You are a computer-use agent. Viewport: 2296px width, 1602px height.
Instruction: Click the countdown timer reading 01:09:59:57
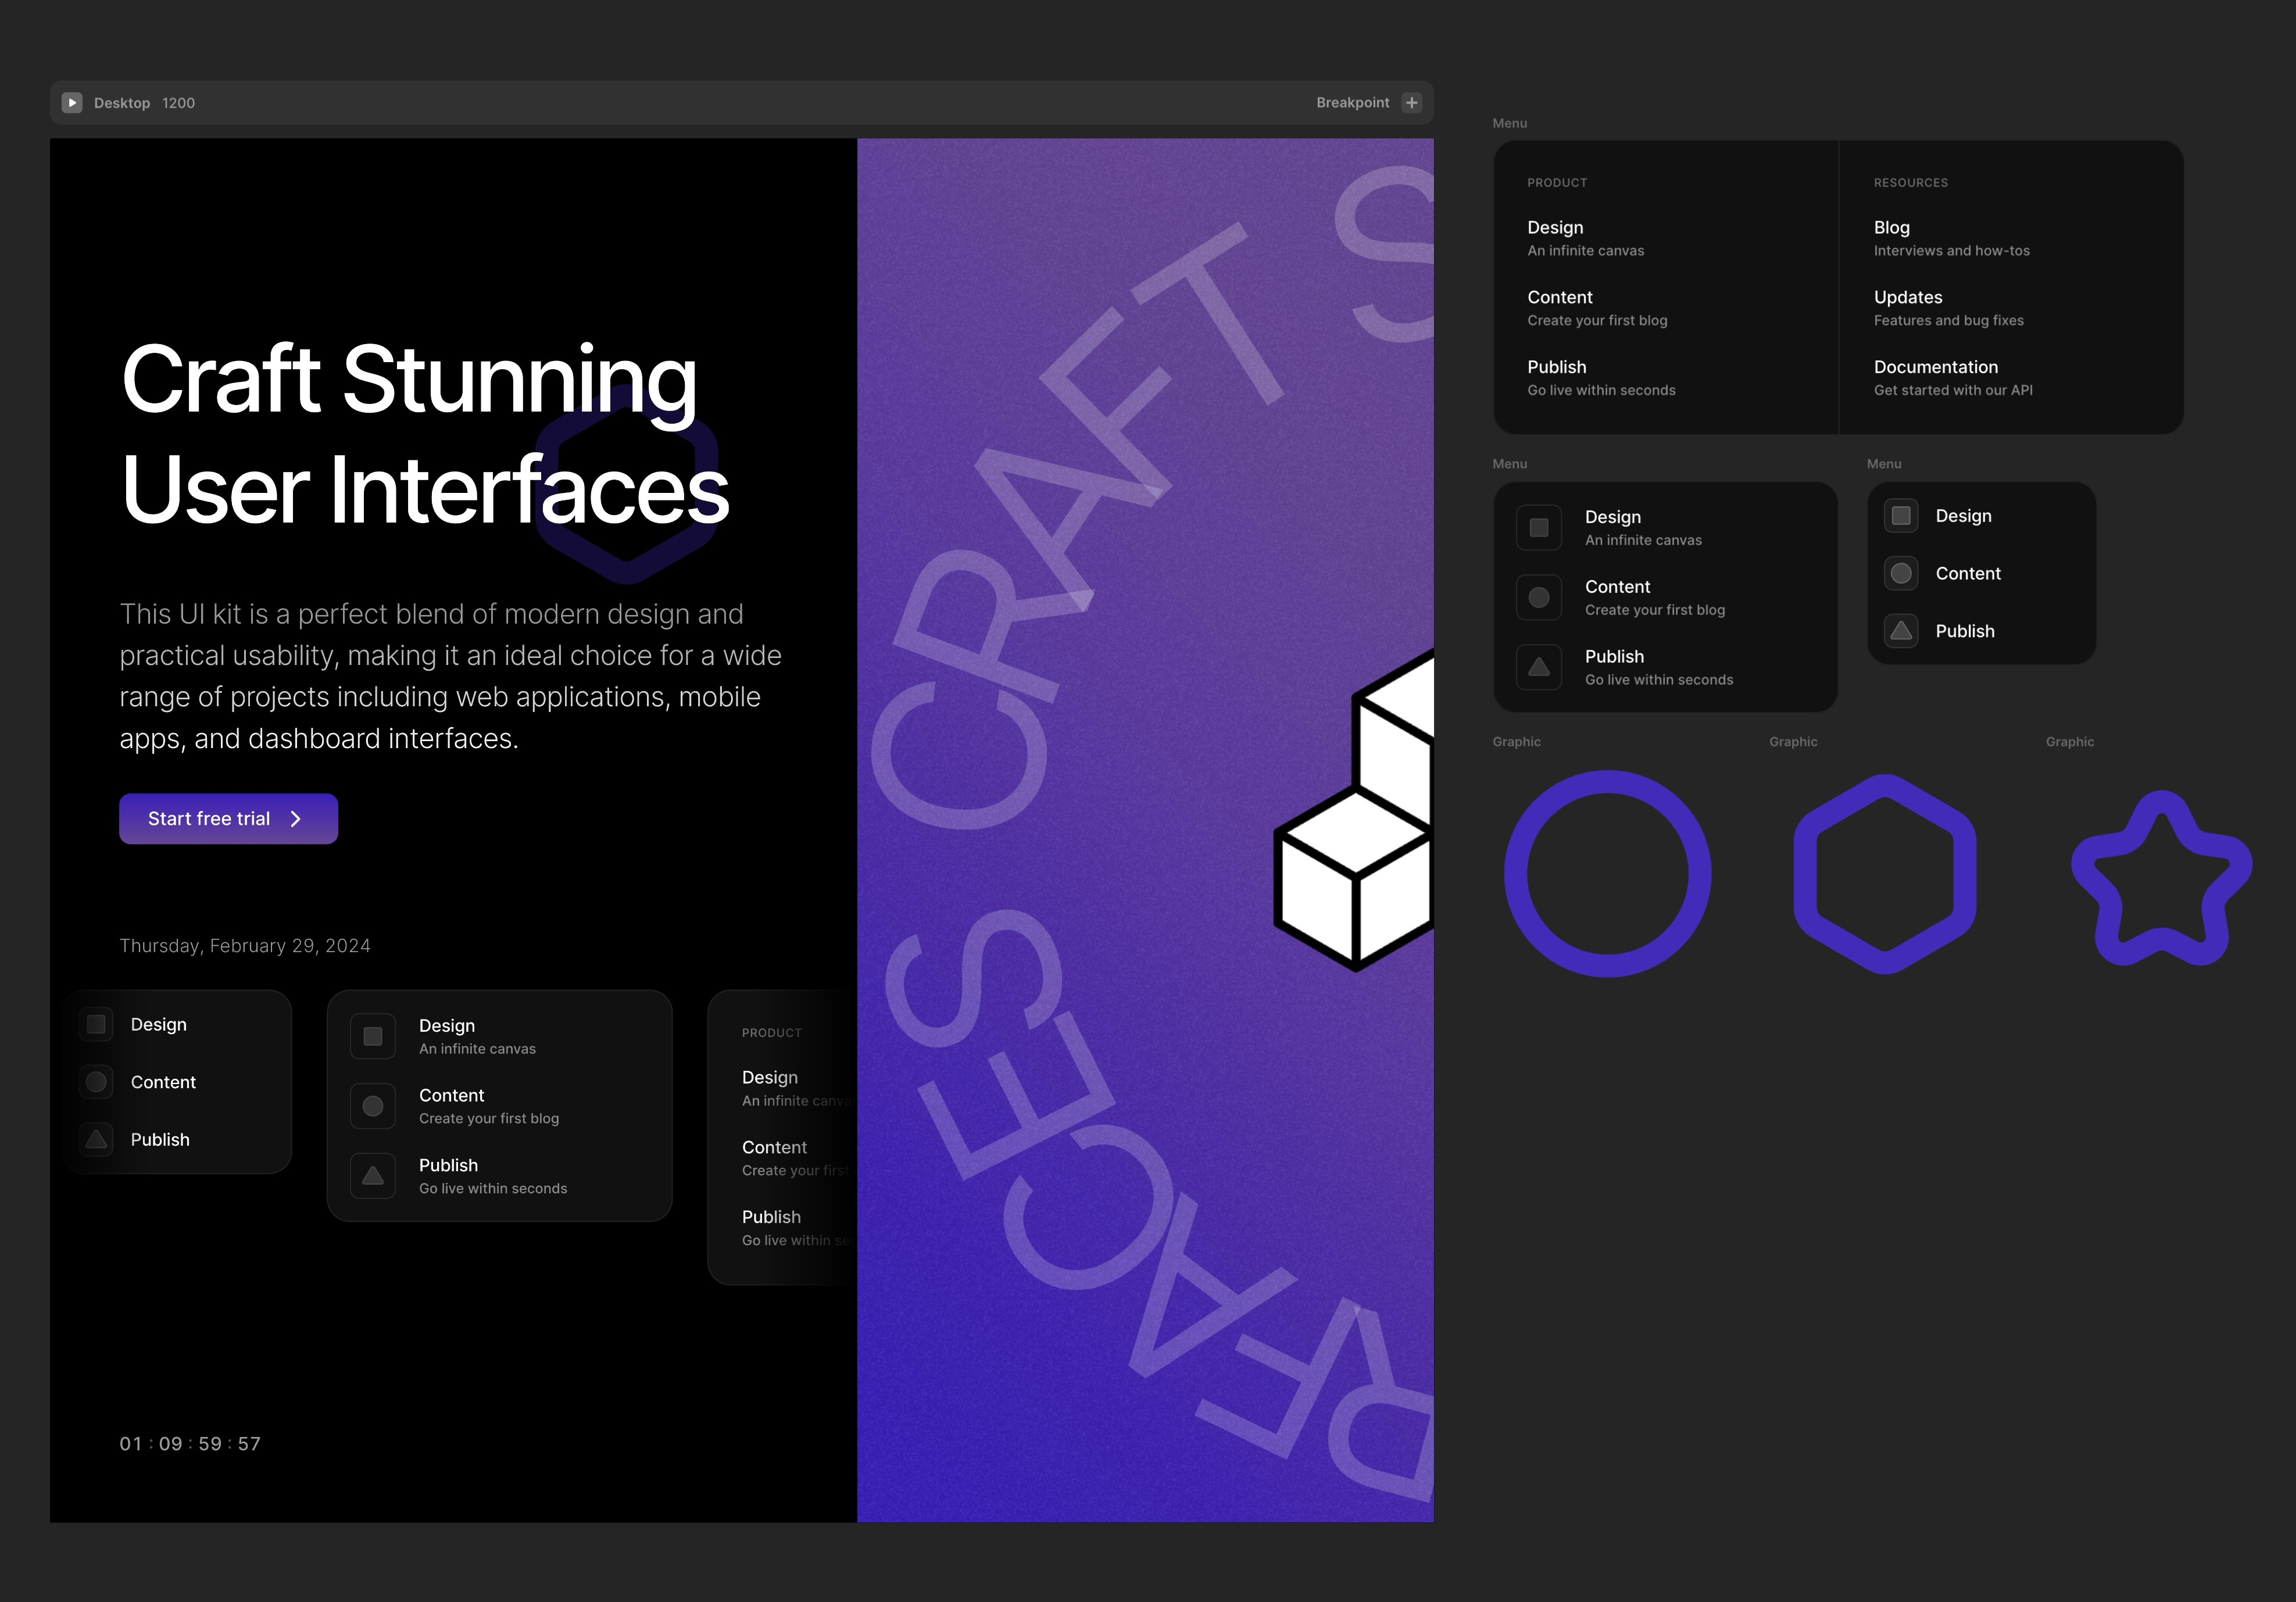190,1443
